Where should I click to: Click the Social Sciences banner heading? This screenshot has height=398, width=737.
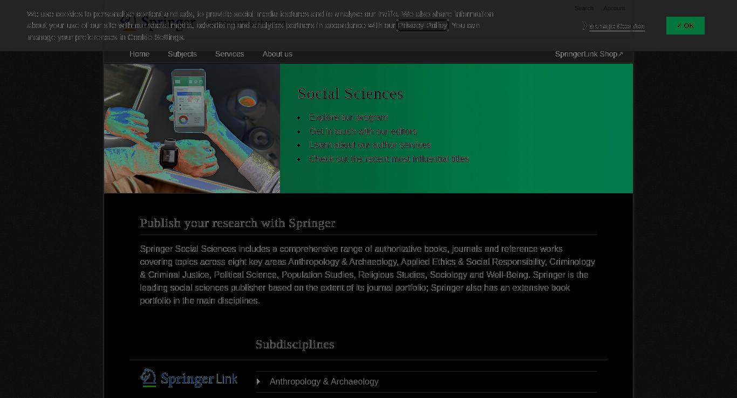click(x=351, y=94)
